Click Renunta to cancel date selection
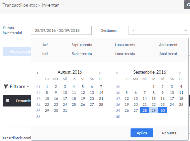Viewport: 190px width, 141px height. pyautogui.click(x=169, y=133)
